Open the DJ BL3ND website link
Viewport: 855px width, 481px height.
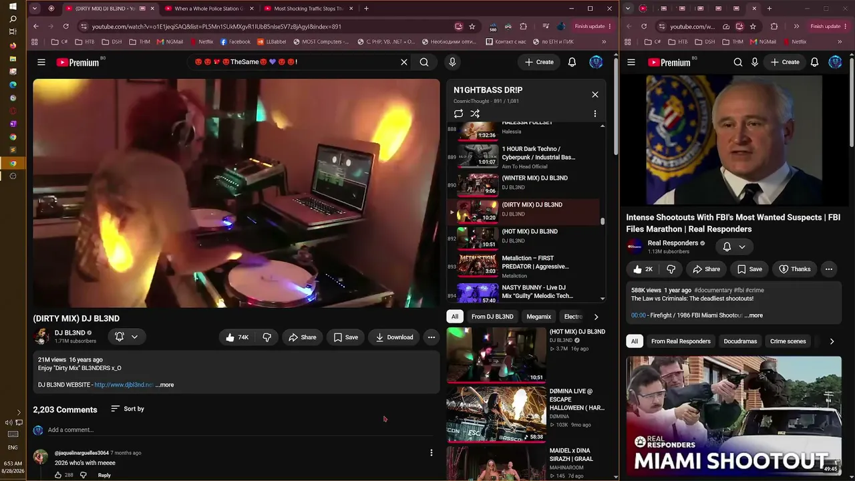pyautogui.click(x=124, y=385)
